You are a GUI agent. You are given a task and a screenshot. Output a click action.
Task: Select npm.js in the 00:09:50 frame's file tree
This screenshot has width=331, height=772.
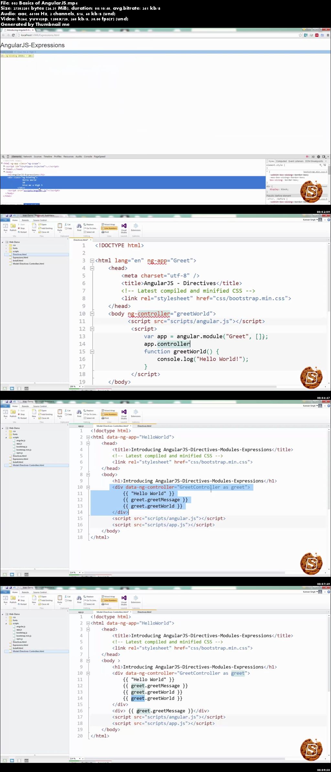[19, 639]
